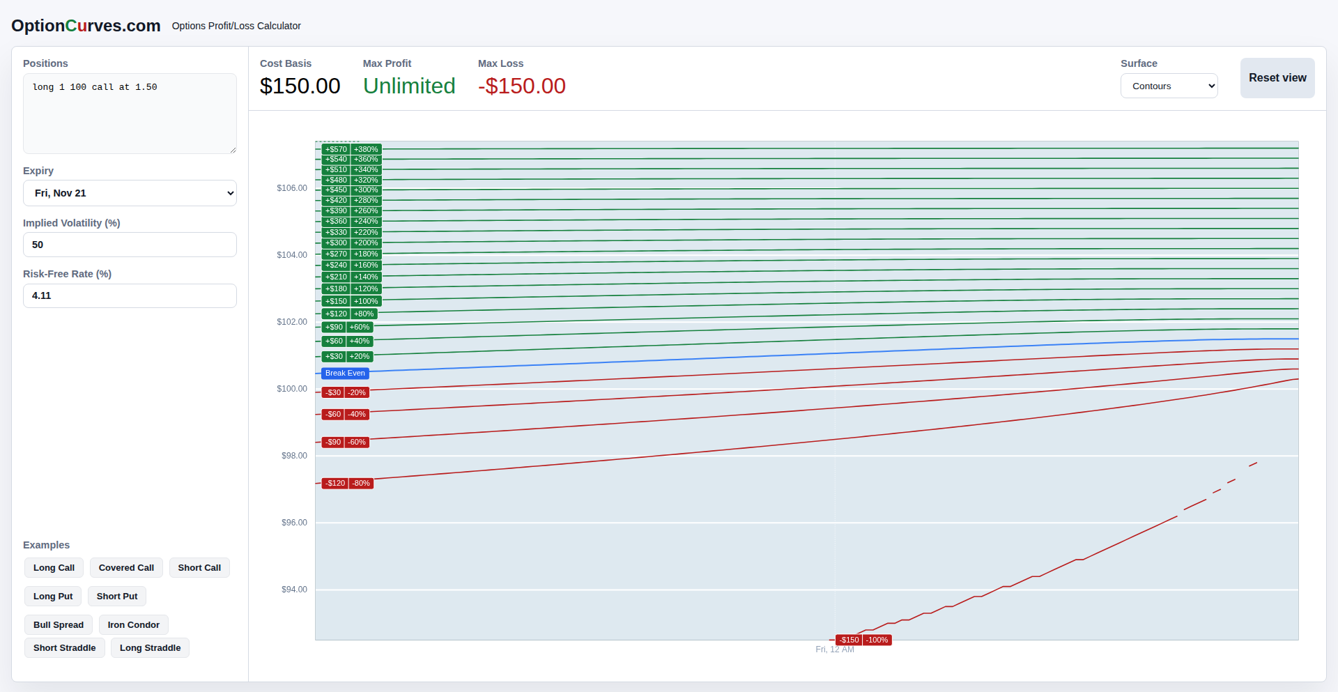Click the +$120 +80% contour label
Viewport: 1338px width, 692px height.
point(349,314)
